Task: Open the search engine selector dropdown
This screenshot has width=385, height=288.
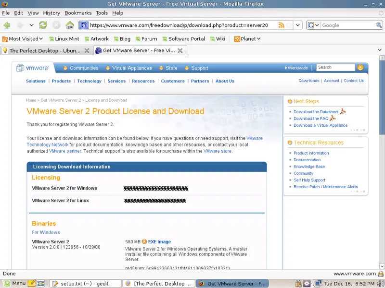Action: click(x=314, y=25)
